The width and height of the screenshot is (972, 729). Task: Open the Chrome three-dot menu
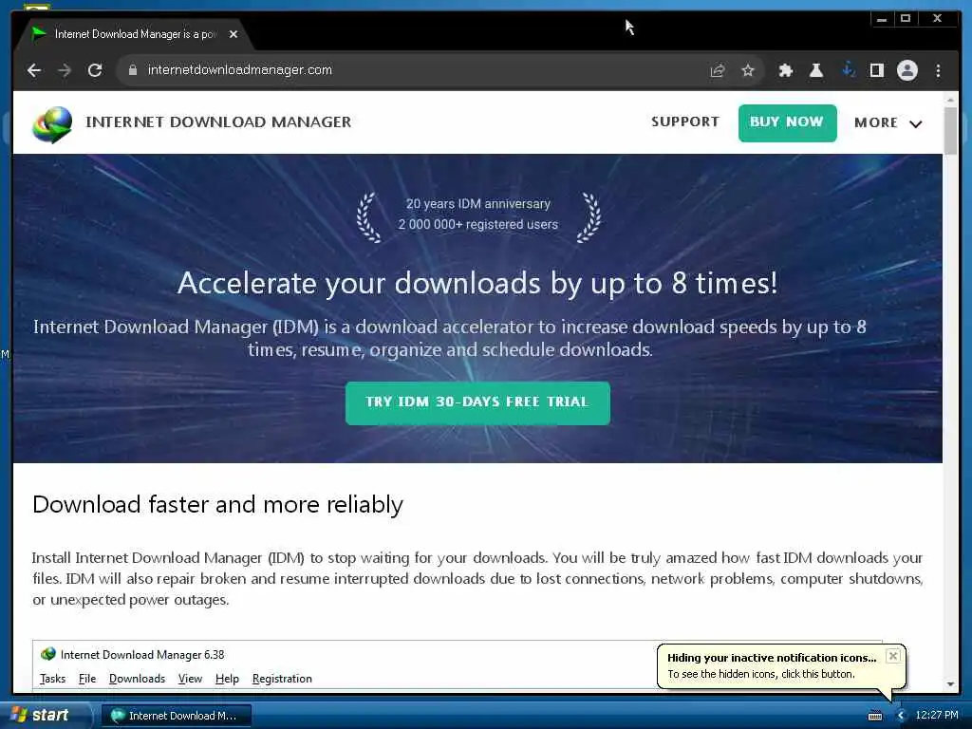(x=938, y=70)
